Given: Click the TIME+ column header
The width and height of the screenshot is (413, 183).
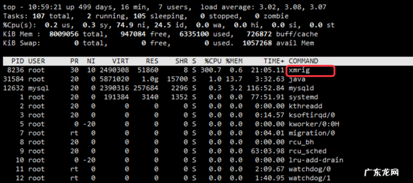Looking at the screenshot, I should [274, 61].
